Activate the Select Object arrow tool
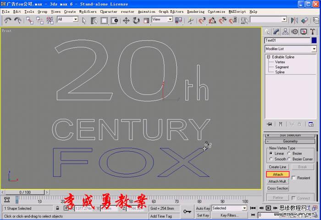This screenshot has width=321, height=220. (84, 21)
